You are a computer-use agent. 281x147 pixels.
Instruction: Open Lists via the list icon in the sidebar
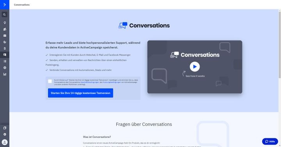(5, 61)
